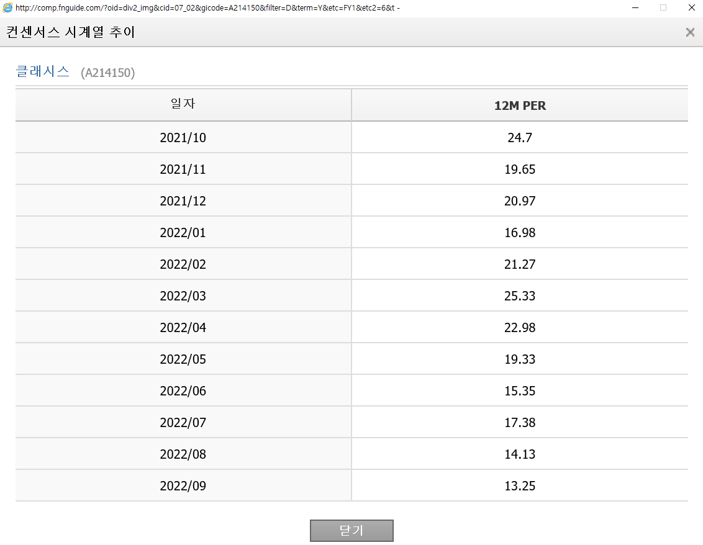This screenshot has width=703, height=545.
Task: Click the PER value 25.33
Action: pos(520,296)
